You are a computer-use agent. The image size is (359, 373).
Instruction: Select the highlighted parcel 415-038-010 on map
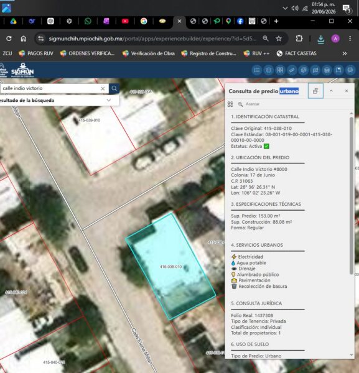[170, 267]
